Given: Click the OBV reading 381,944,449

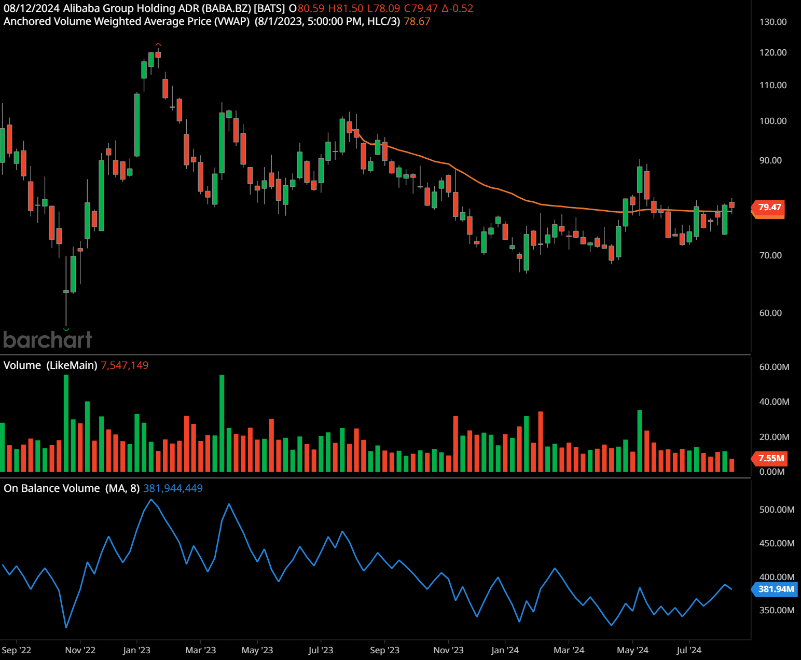Looking at the screenshot, I should pos(173,488).
